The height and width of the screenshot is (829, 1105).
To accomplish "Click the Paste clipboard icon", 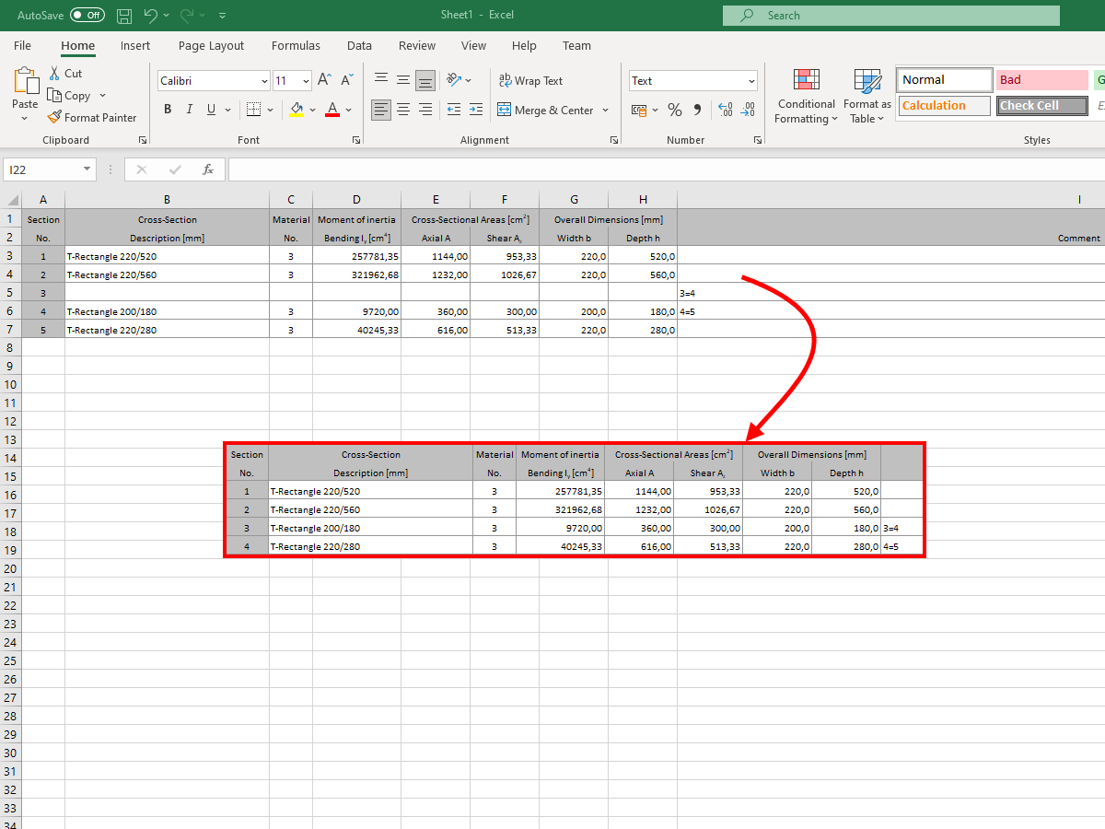I will tap(25, 80).
